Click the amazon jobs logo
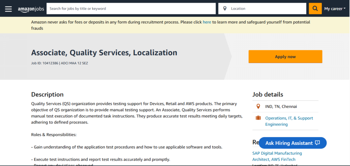This screenshot has width=350, height=166. [x=31, y=9]
